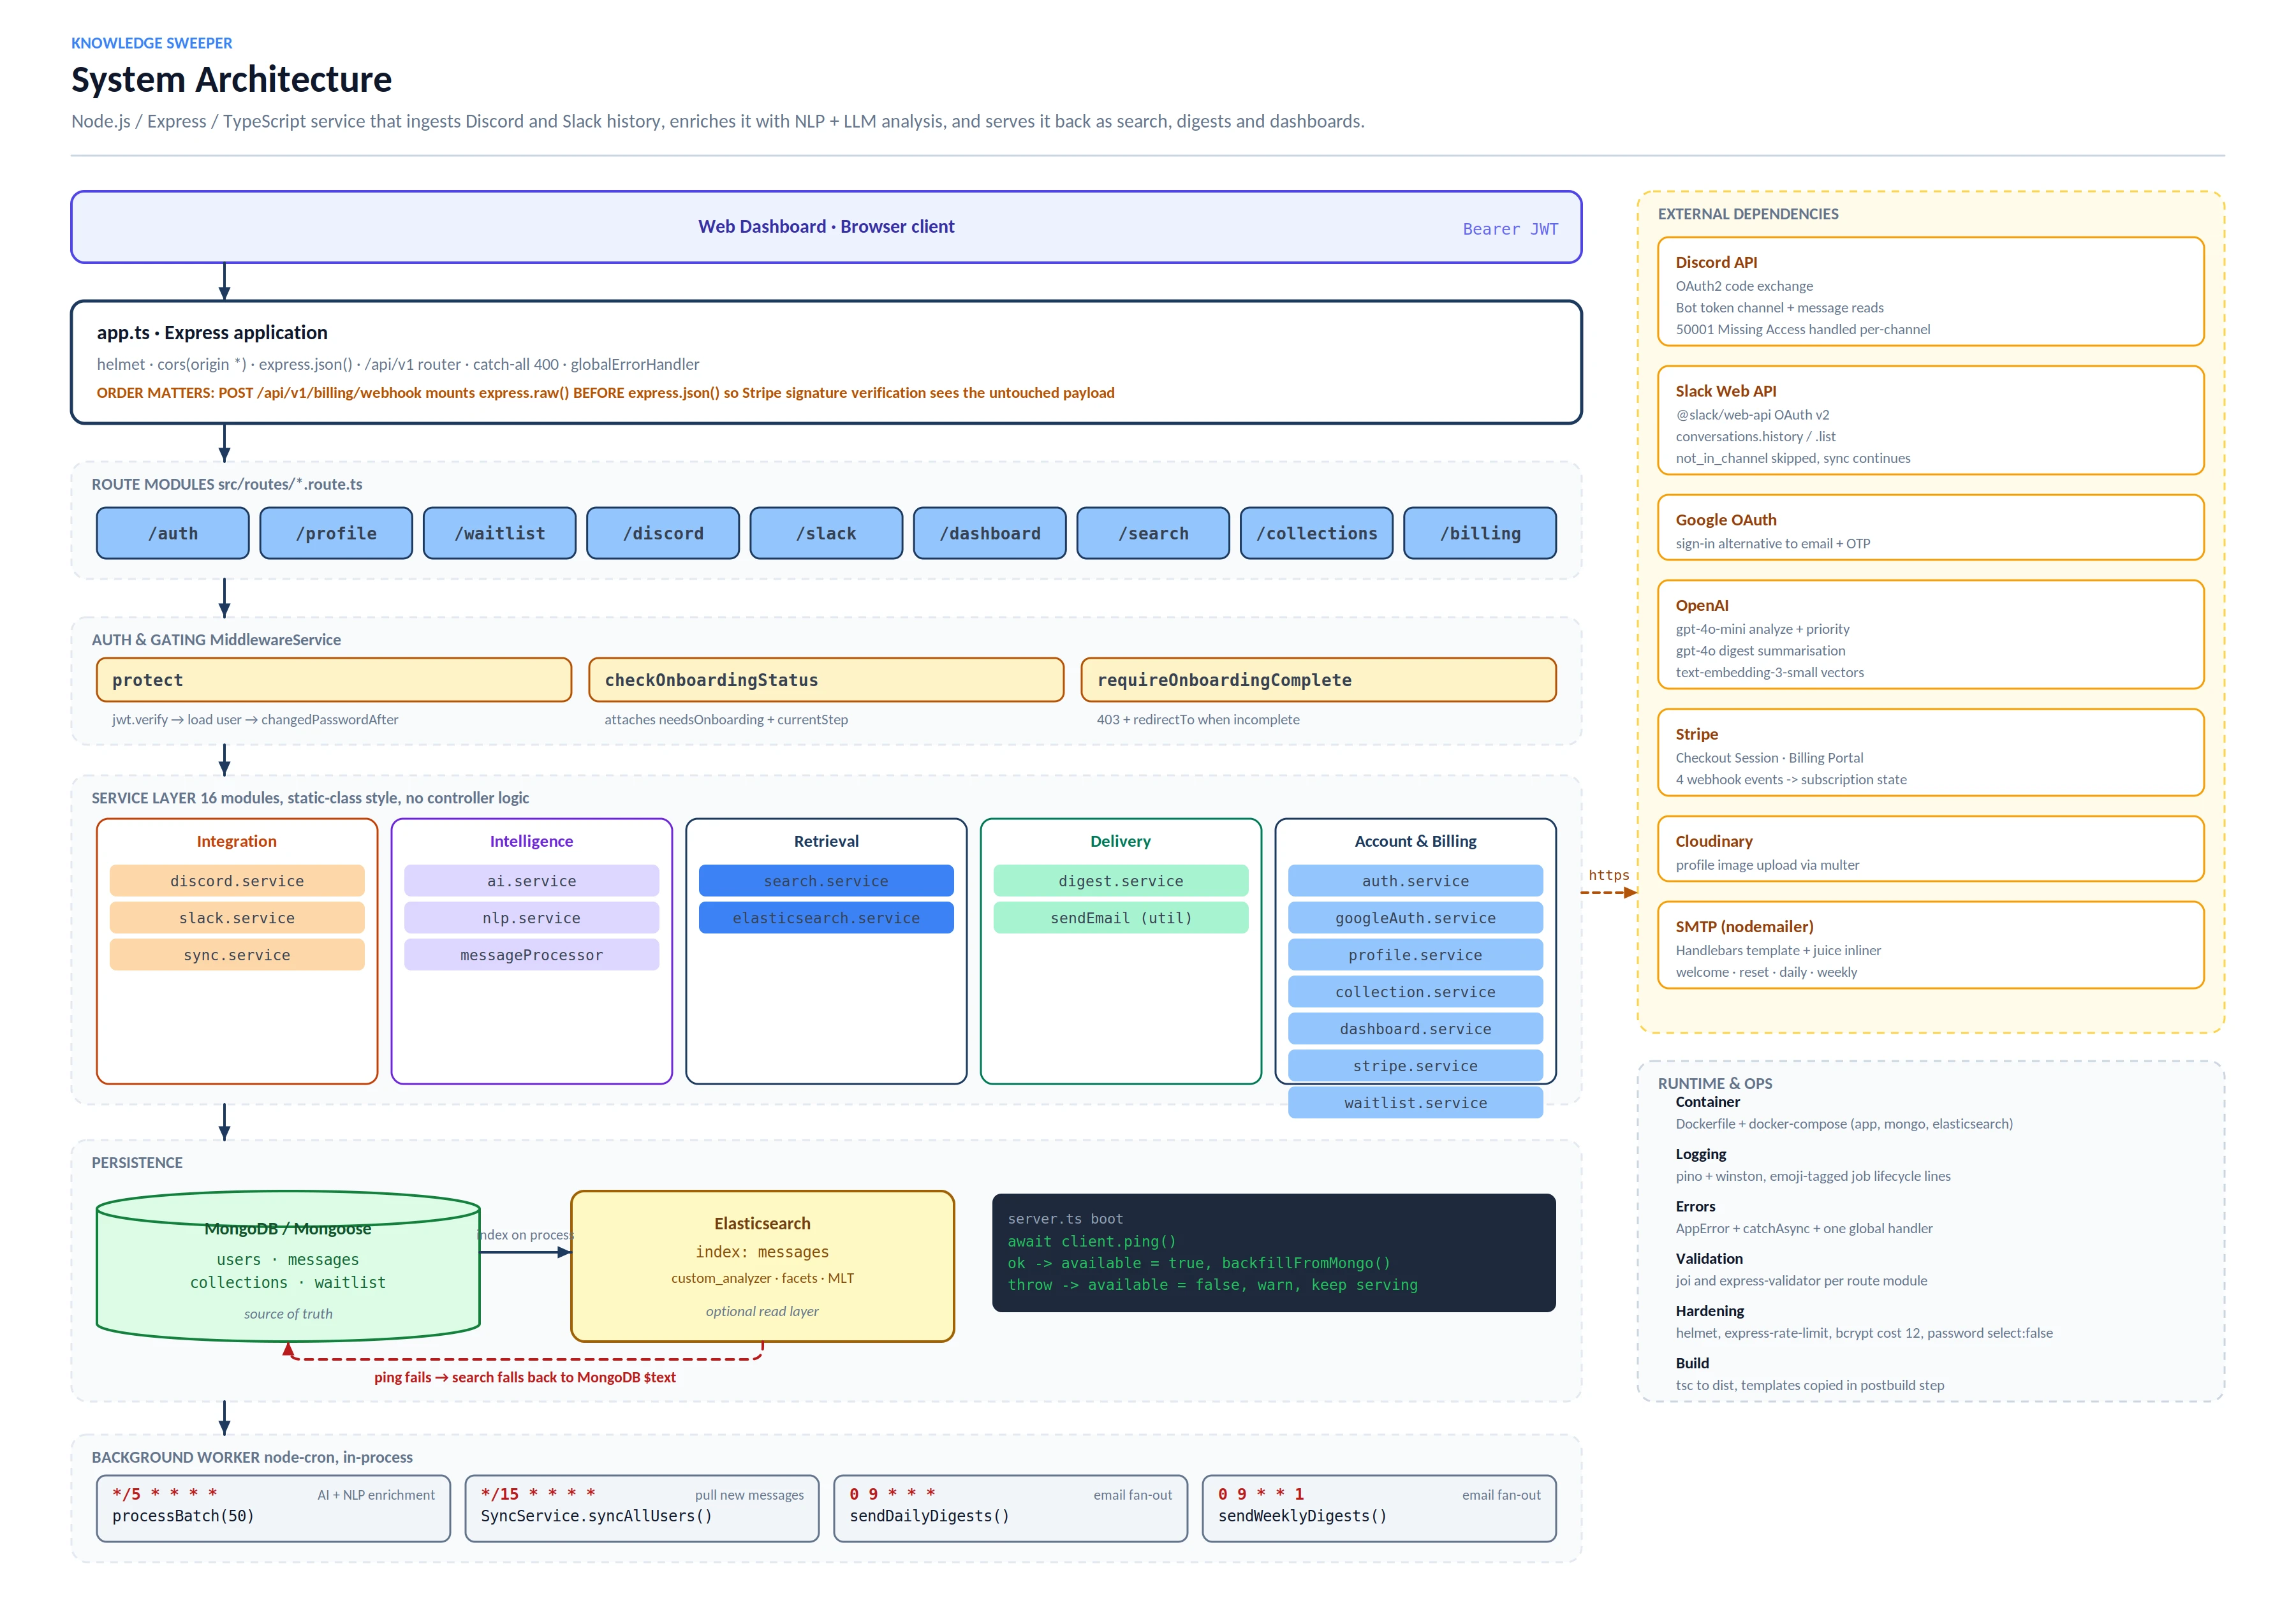The height and width of the screenshot is (1617, 2296).
Task: Click waitlist.service box
Action: click(1415, 1103)
